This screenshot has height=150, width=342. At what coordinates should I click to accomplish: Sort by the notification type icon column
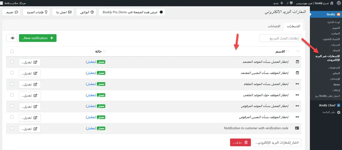click(298, 52)
